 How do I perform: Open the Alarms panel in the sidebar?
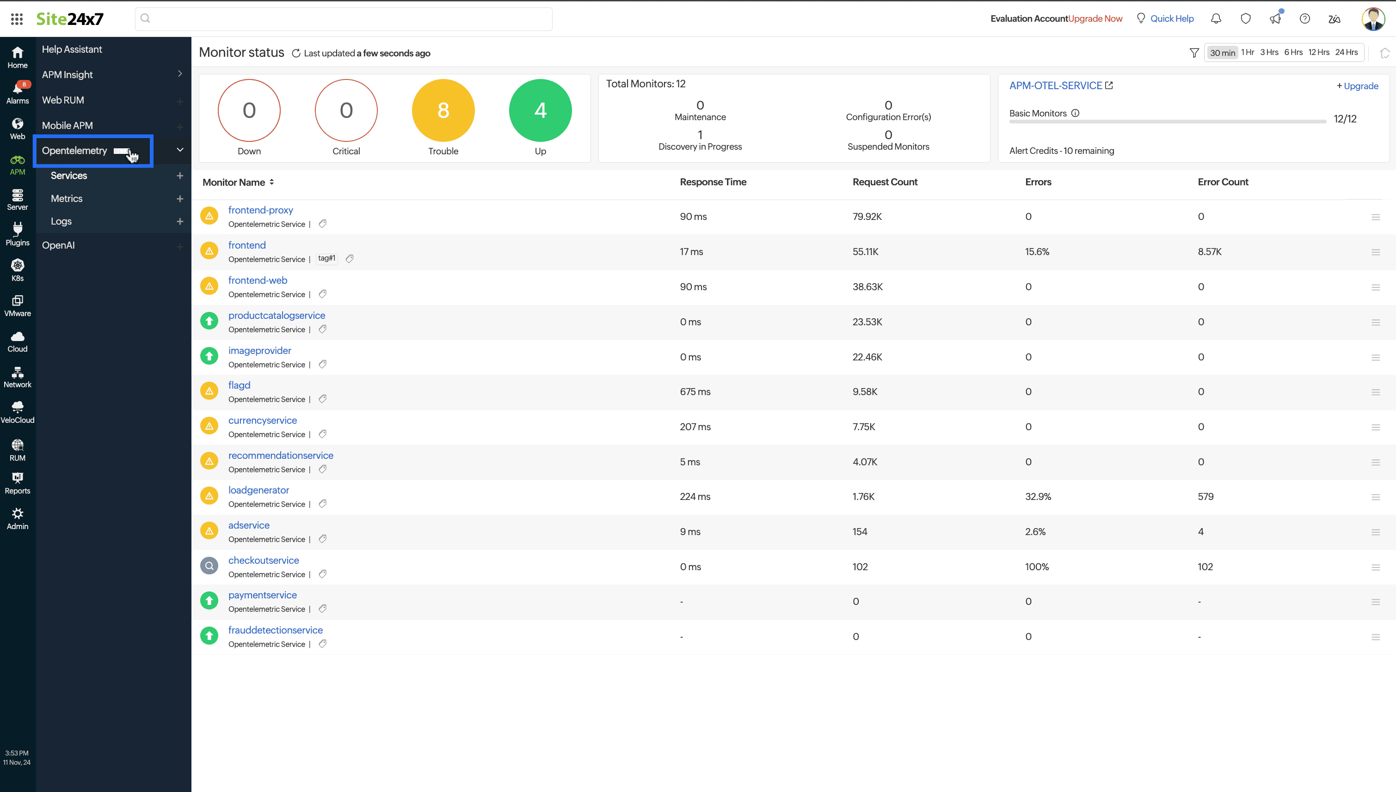click(17, 91)
